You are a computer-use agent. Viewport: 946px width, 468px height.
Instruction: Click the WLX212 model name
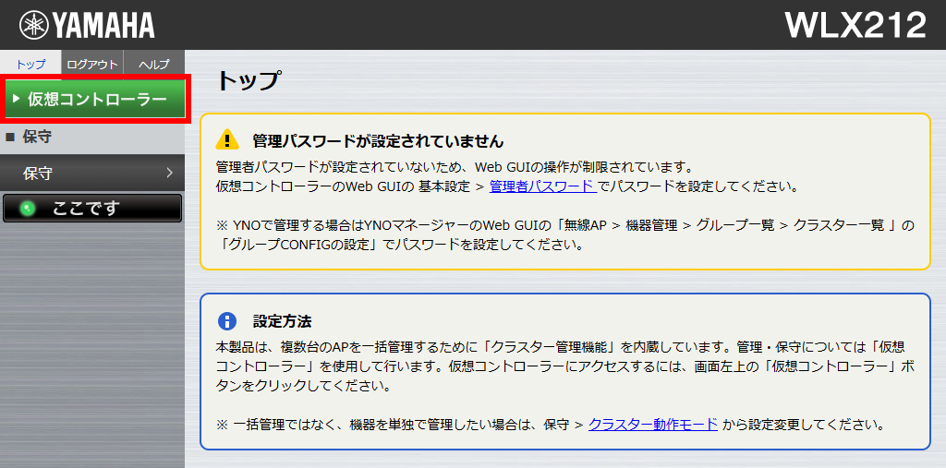855,25
